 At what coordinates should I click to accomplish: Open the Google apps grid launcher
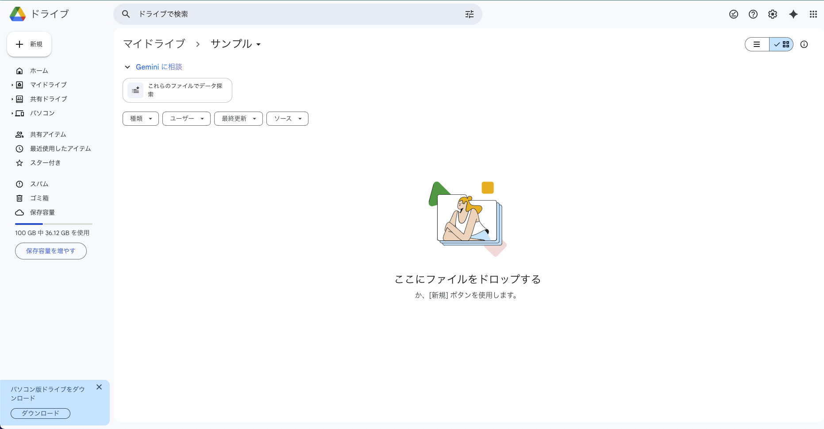[x=813, y=14]
